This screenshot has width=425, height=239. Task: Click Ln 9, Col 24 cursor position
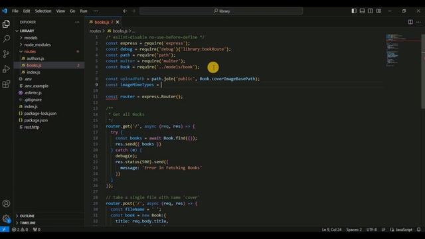point(331,230)
